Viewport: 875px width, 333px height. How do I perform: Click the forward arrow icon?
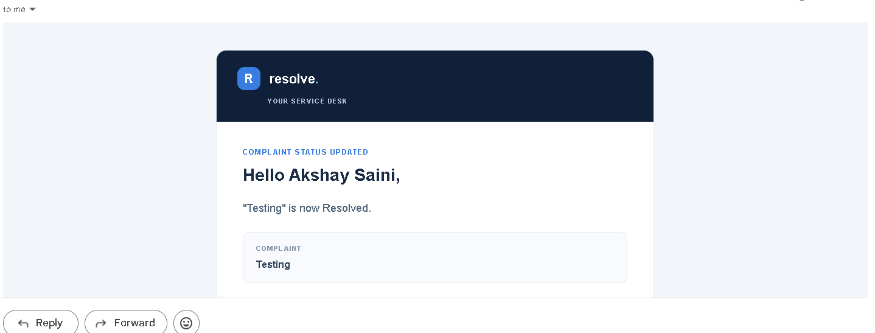point(101,323)
